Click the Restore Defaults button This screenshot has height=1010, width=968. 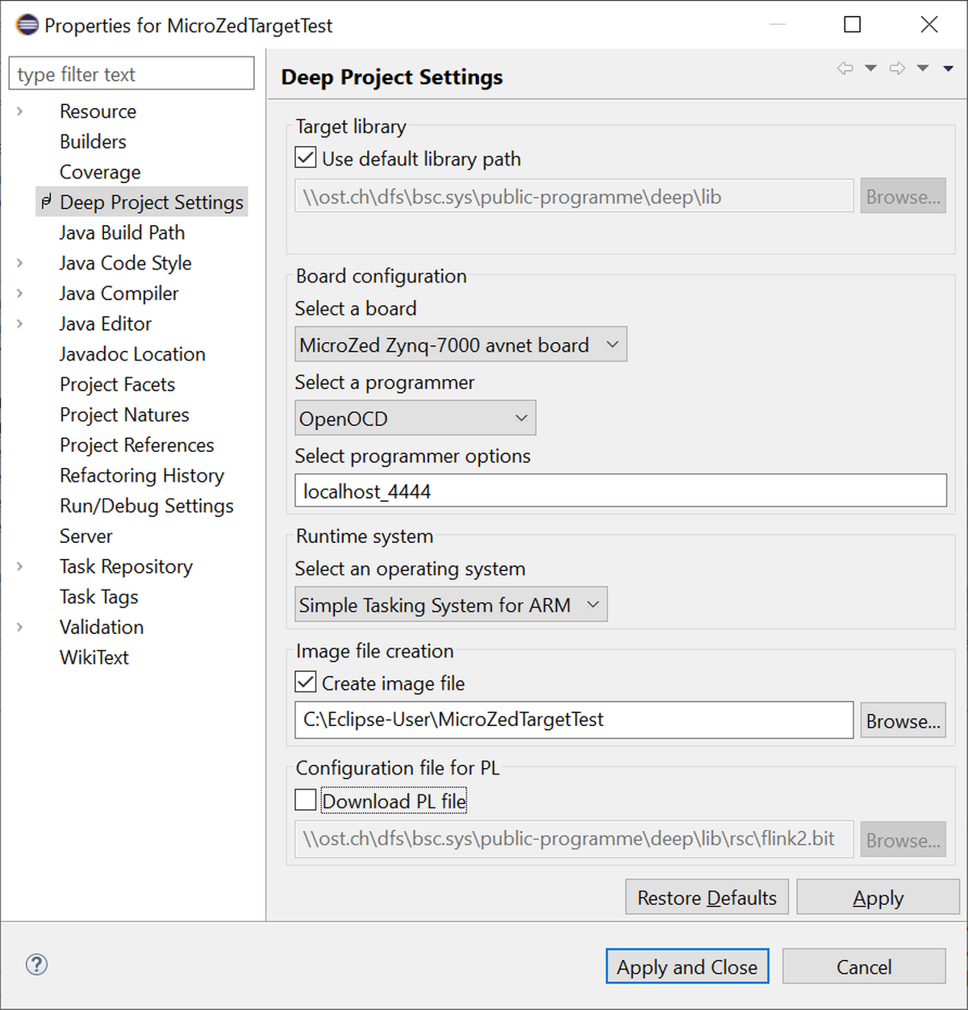tap(707, 898)
